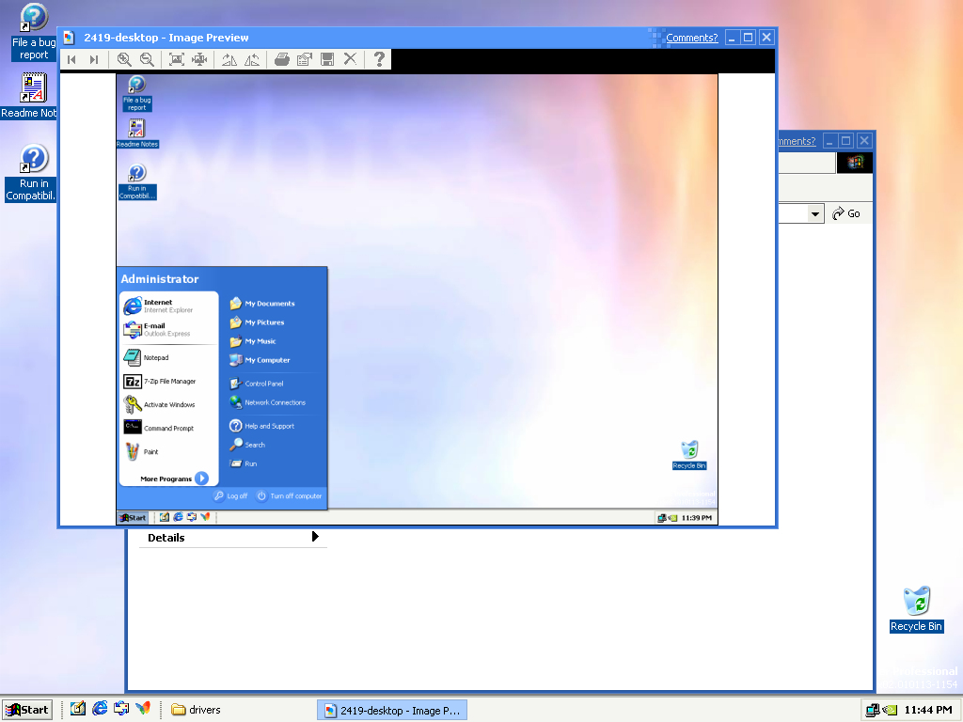Minimize the background drivers window
Image resolution: width=963 pixels, height=722 pixels.
click(x=829, y=141)
